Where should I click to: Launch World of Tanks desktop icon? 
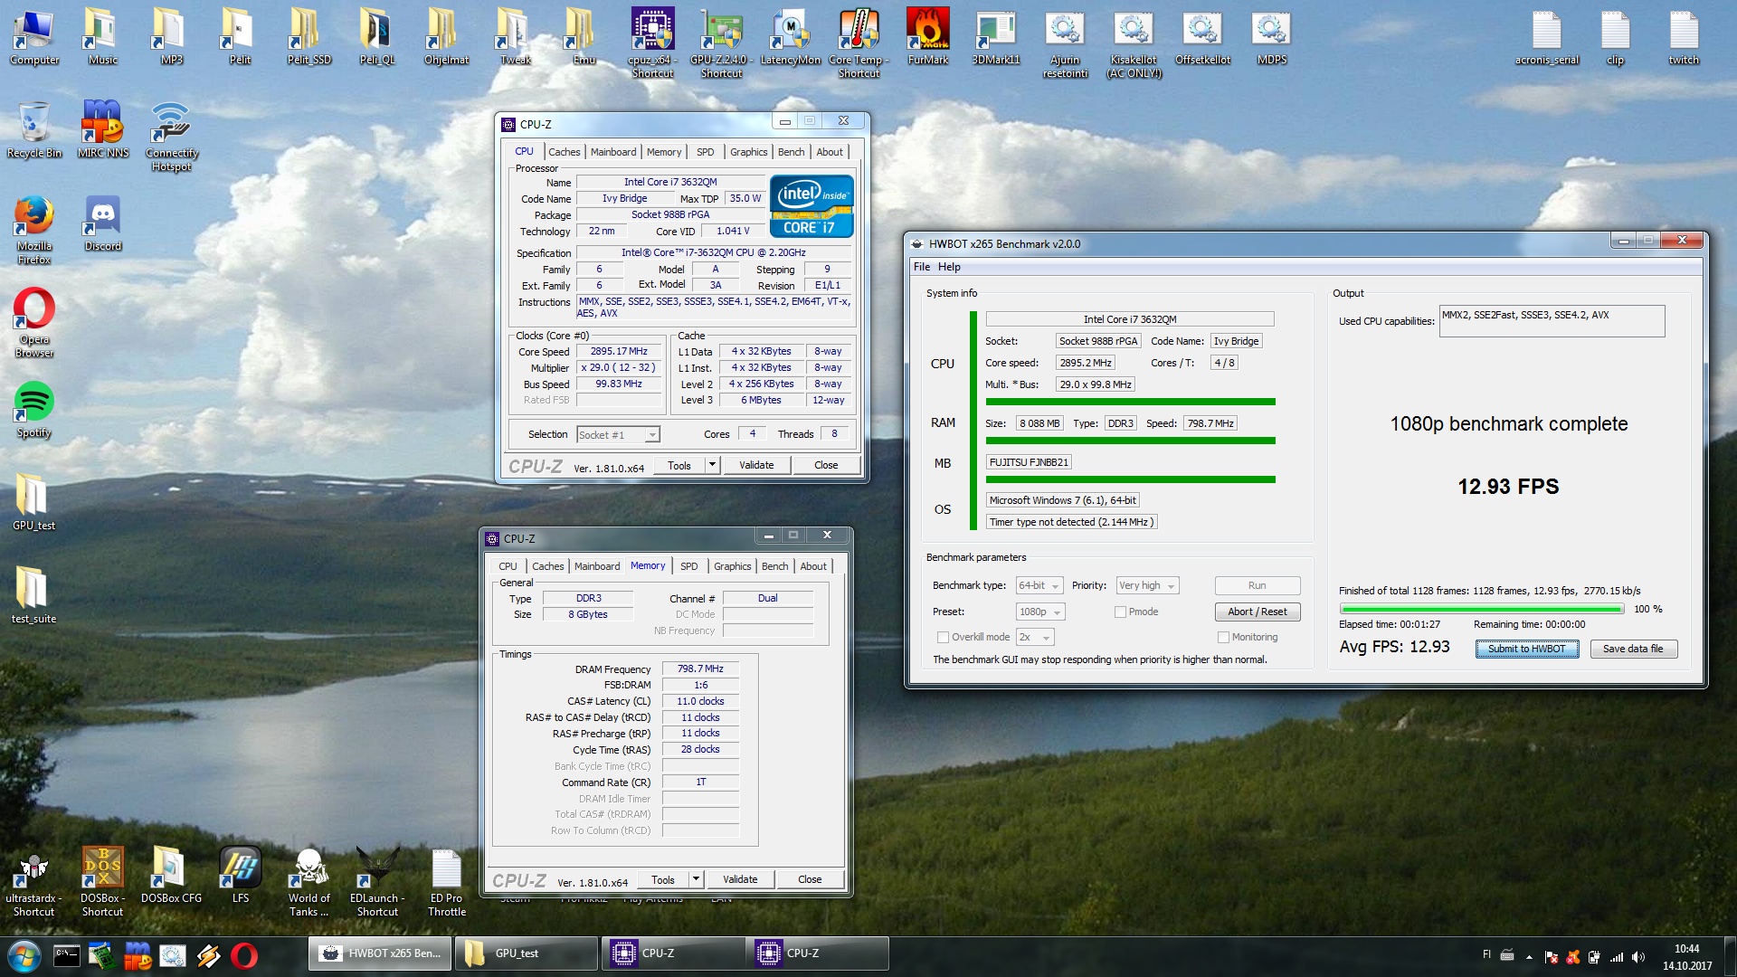click(308, 882)
